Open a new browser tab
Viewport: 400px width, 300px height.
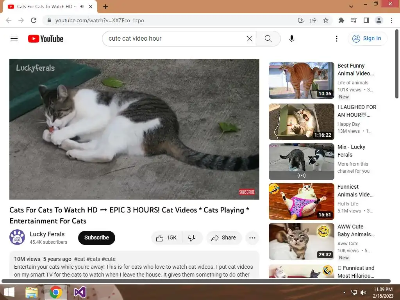105,7
